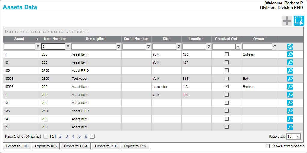Open details magnifier for asset 135
Viewport: 307px width, 153px height.
[290, 111]
